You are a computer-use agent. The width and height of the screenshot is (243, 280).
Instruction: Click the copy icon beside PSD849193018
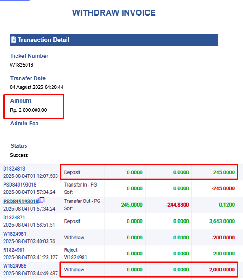[41, 200]
